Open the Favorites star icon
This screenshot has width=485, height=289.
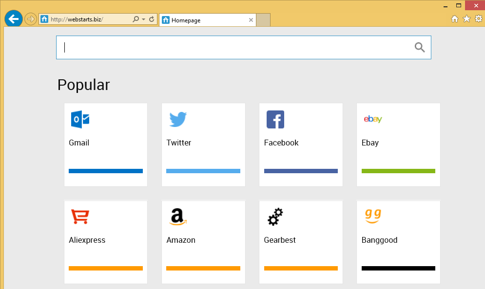click(x=466, y=18)
